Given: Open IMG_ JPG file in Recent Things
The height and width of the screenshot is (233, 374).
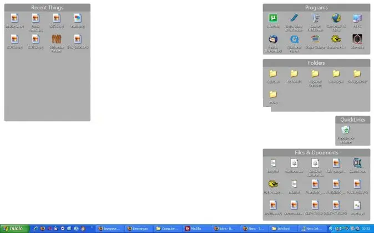Looking at the screenshot, I should pos(78,39).
